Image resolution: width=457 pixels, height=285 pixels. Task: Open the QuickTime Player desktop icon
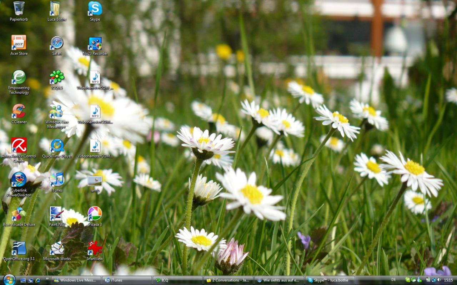tap(57, 145)
